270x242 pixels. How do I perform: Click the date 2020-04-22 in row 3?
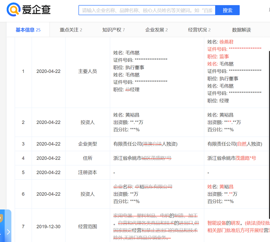point(49,144)
